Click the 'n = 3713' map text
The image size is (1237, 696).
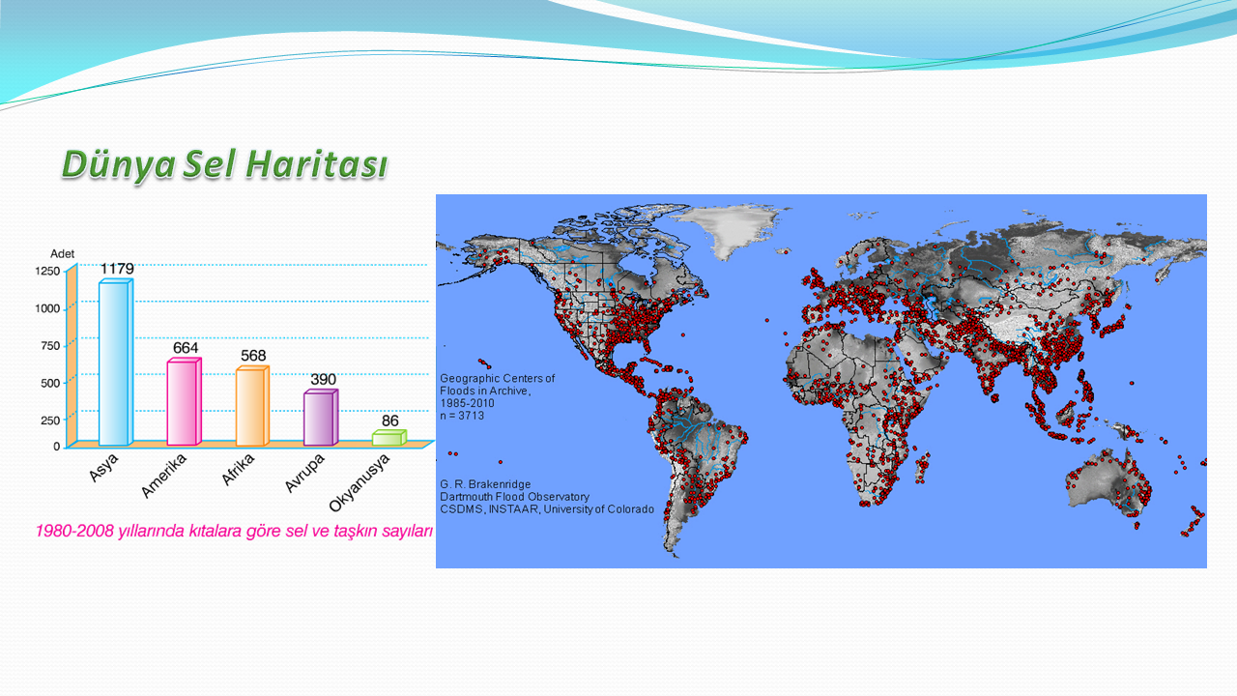coord(462,415)
